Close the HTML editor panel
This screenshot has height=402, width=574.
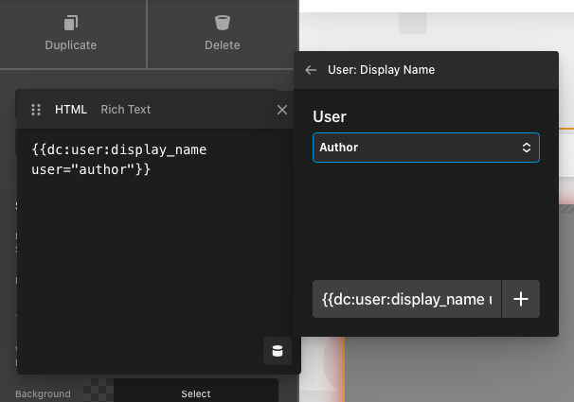[281, 110]
